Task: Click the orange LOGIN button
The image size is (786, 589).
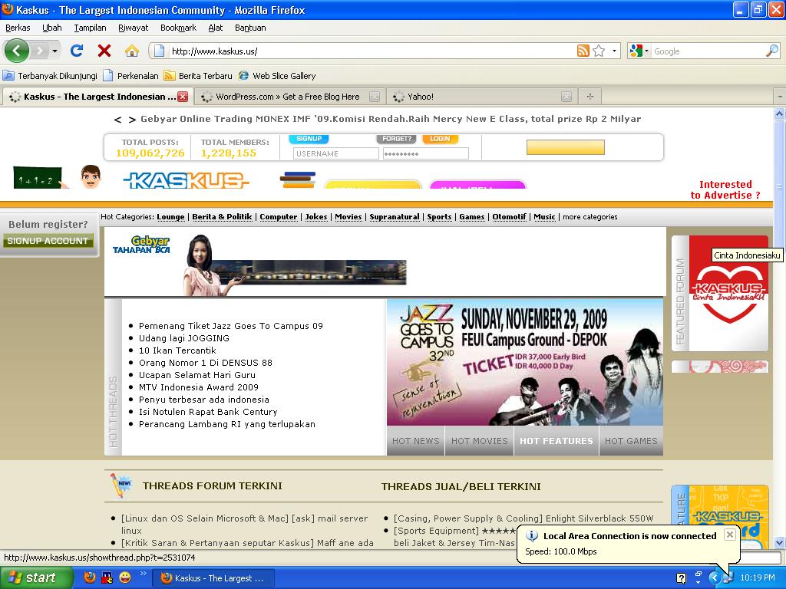Action: (440, 139)
